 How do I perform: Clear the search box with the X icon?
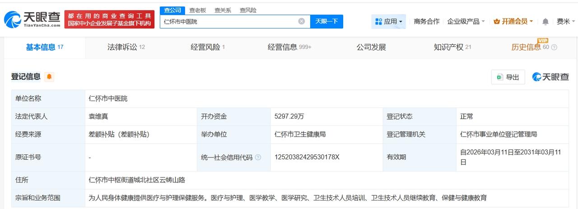tap(301, 21)
